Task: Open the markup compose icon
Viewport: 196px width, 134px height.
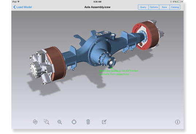Action: pyautogui.click(x=104, y=122)
